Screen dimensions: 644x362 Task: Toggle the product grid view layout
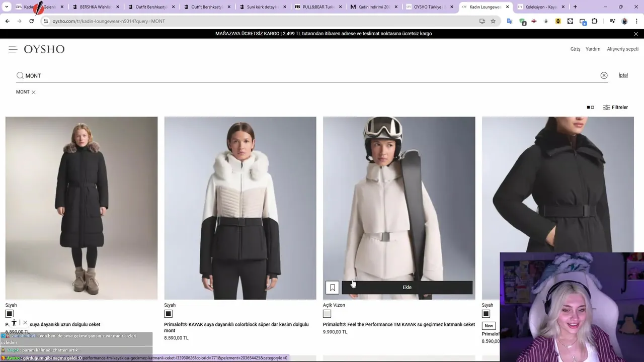tap(591, 107)
